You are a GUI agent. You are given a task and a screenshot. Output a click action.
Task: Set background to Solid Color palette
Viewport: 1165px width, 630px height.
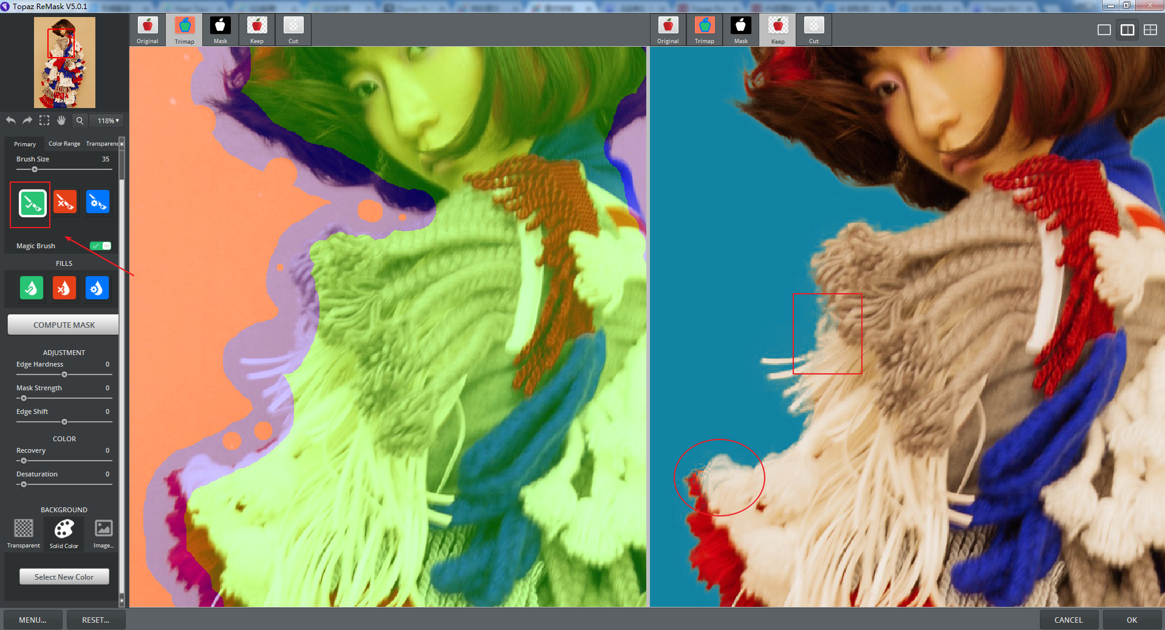pos(64,533)
